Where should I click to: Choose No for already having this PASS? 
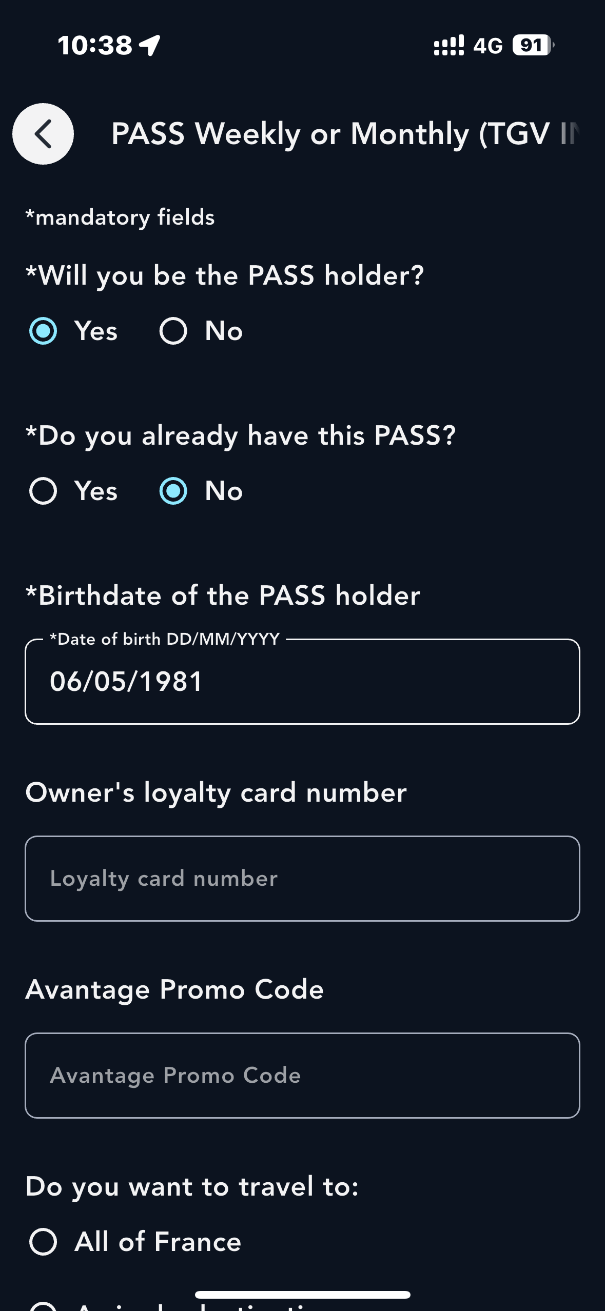173,491
